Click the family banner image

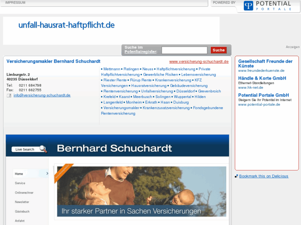click(x=142, y=192)
